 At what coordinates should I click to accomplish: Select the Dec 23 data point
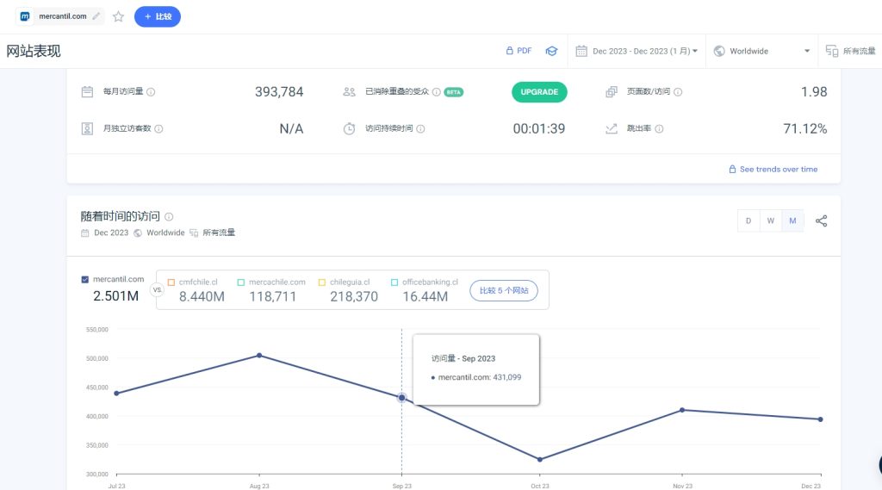821,419
